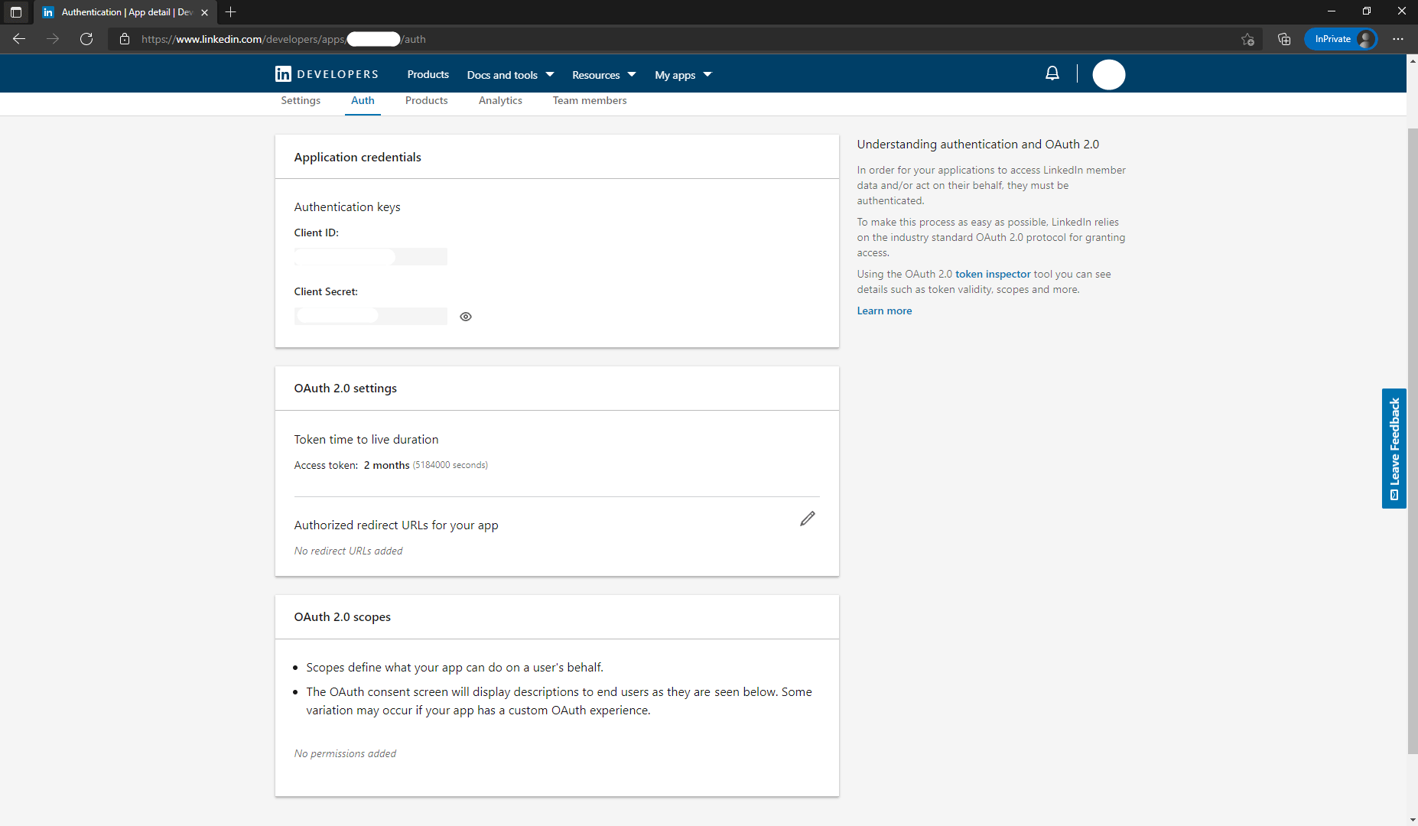Add this page to favorites
The height and width of the screenshot is (826, 1418).
coord(1247,39)
